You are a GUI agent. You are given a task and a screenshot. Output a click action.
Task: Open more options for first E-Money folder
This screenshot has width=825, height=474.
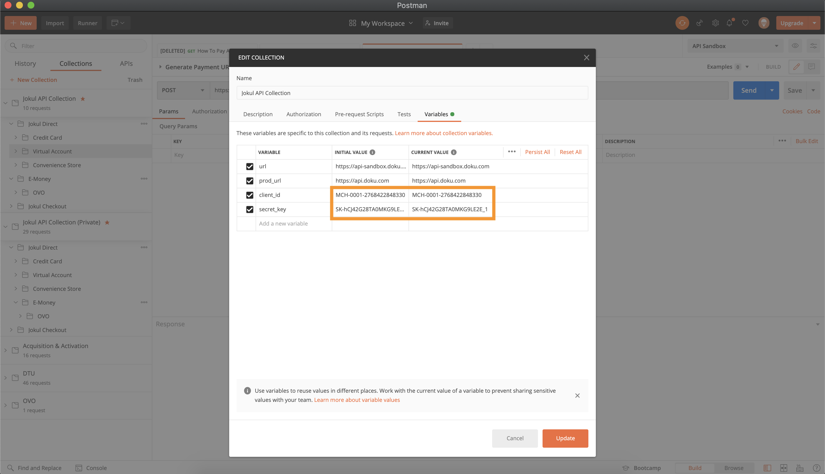144,179
